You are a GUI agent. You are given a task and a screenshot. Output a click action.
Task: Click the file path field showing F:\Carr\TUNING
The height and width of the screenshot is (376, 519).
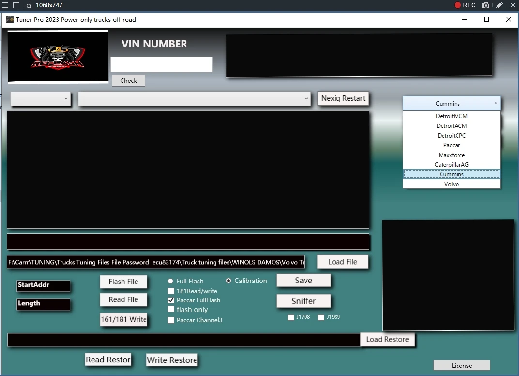(x=155, y=262)
